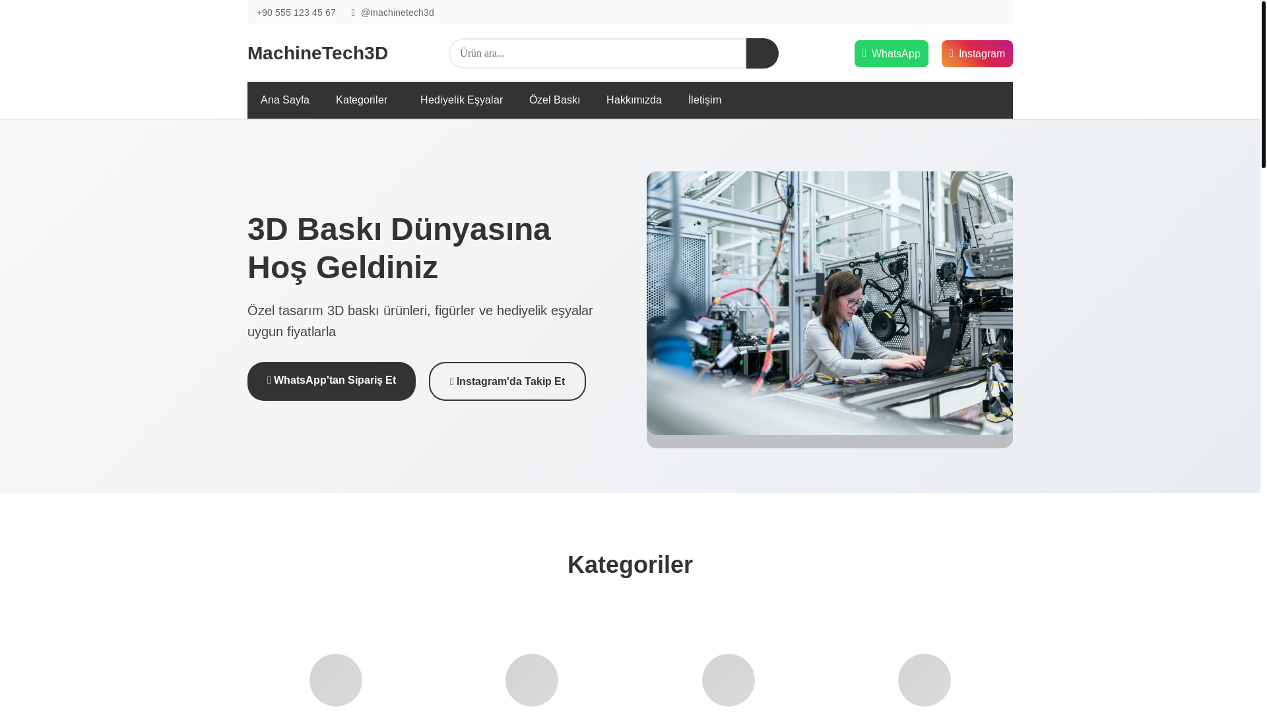Click the hero image of woman at laptop
The height and width of the screenshot is (712, 1267).
point(829,303)
